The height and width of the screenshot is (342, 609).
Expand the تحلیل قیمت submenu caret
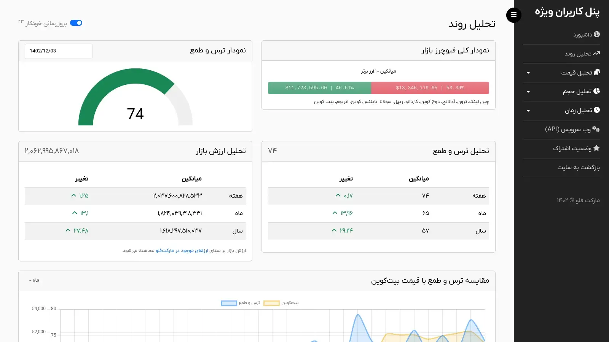click(x=528, y=73)
